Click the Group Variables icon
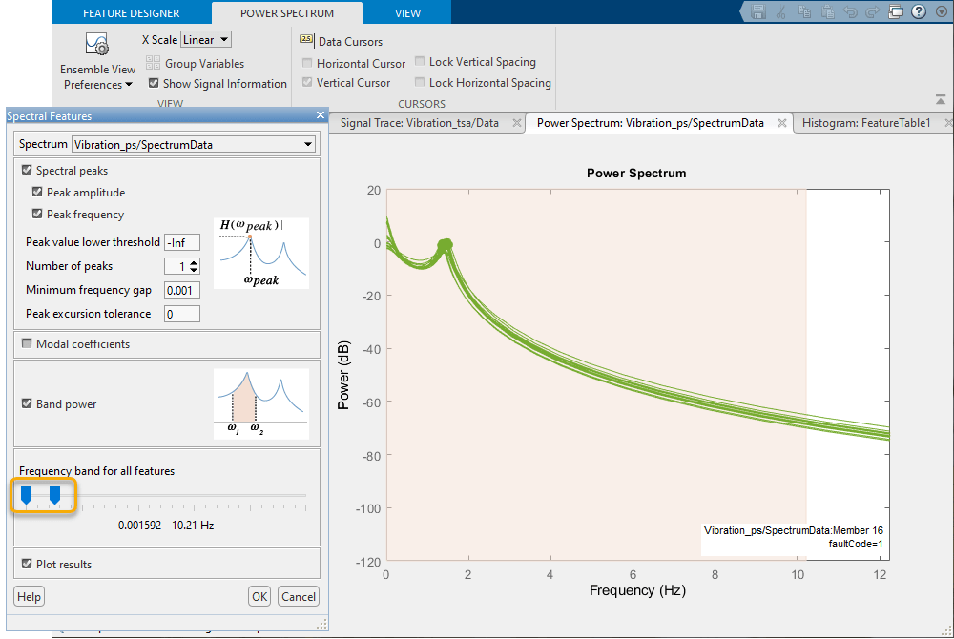Screen dimensions: 954x639 click(153, 63)
